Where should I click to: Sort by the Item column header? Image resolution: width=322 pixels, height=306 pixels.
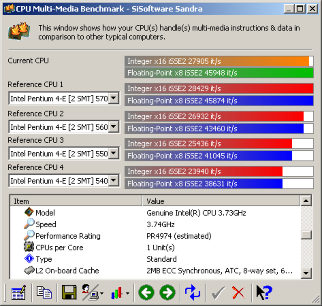76,201
